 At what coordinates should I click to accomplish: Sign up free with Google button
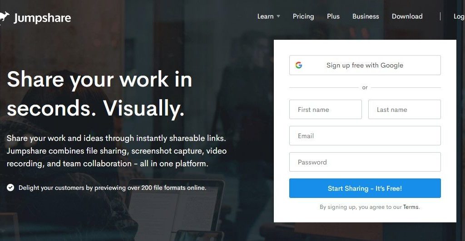pyautogui.click(x=365, y=65)
